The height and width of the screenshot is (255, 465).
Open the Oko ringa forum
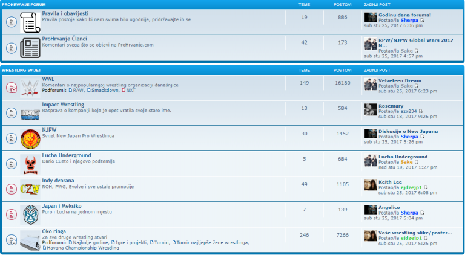[x=54, y=231]
